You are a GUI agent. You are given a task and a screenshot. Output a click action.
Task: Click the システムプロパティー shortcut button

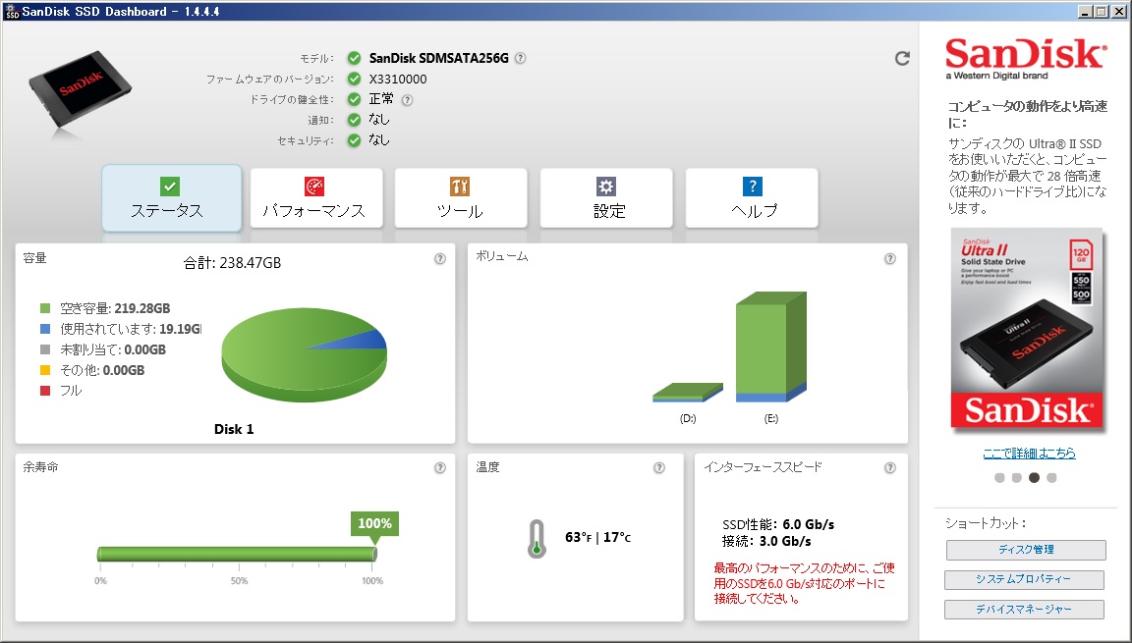click(x=1025, y=579)
